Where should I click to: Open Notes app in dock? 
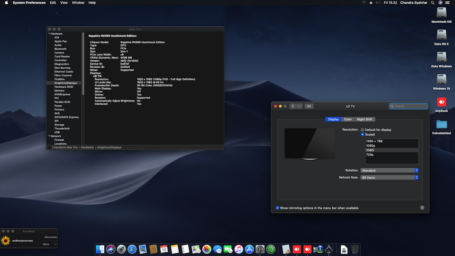pyautogui.click(x=175, y=249)
